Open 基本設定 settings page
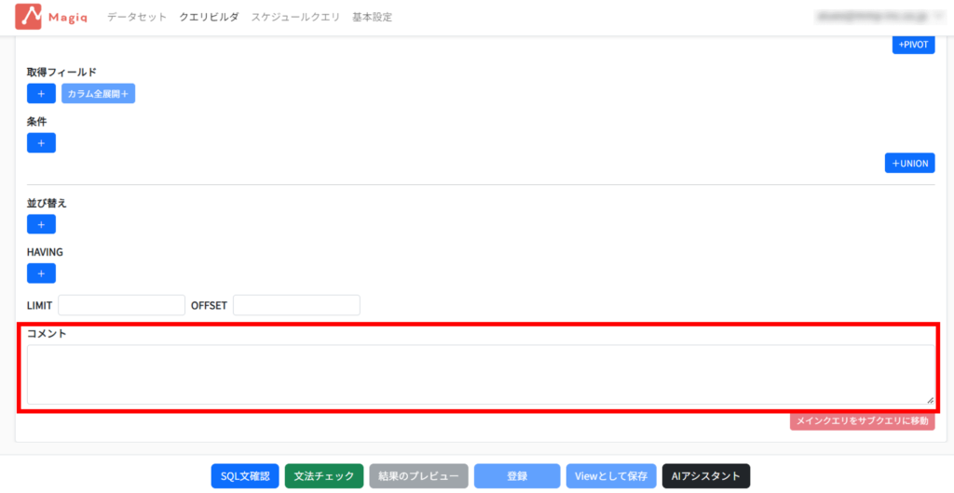The height and width of the screenshot is (493, 954). coord(372,18)
